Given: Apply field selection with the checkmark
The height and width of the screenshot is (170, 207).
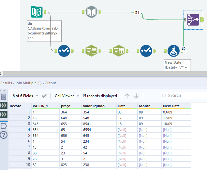Looking at the screenshot, I should click(x=44, y=96).
